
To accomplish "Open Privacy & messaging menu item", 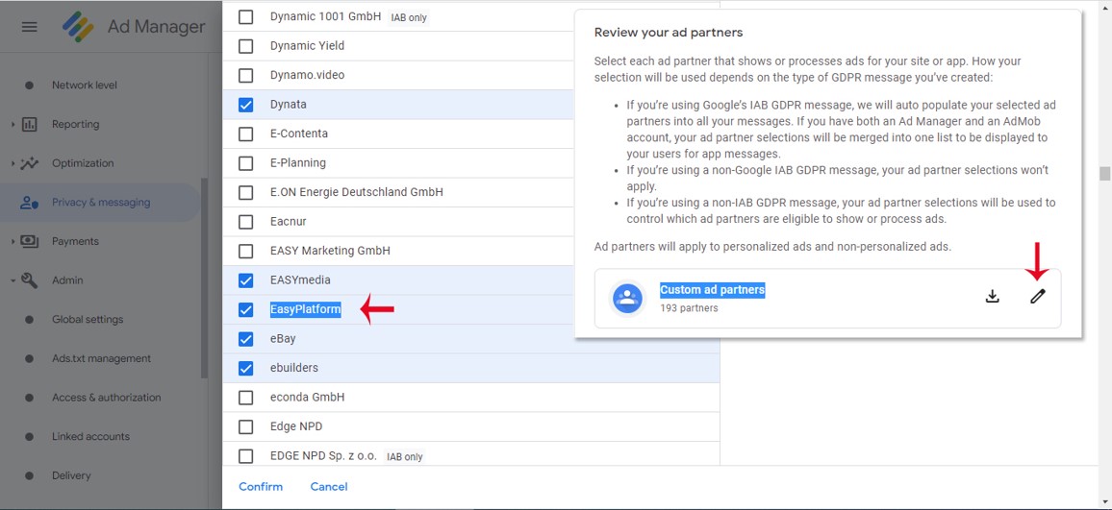I will click(x=101, y=203).
